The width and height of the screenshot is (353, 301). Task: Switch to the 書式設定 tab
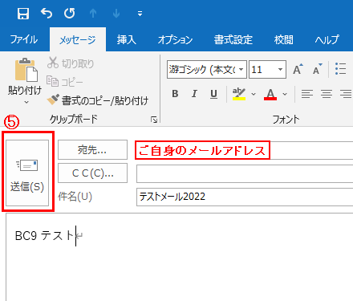(233, 39)
